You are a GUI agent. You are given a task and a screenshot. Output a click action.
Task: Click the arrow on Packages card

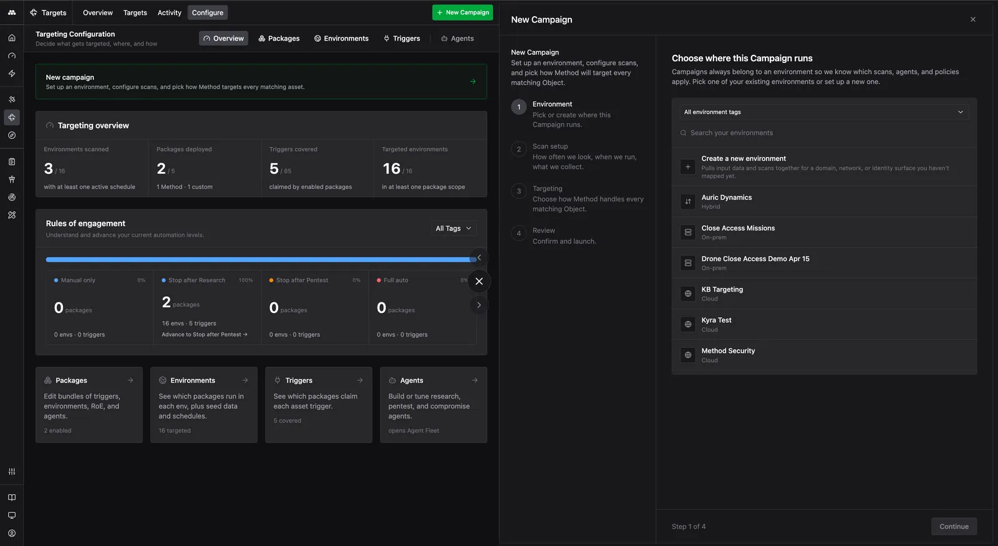(130, 380)
